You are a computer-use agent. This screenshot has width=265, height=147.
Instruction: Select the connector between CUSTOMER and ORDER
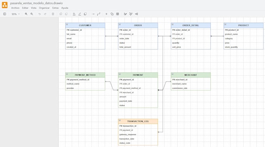111,36
